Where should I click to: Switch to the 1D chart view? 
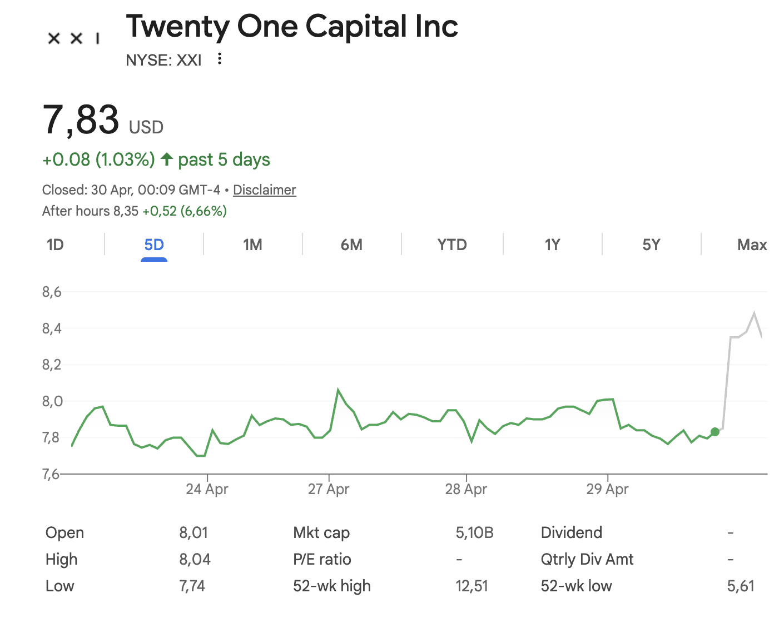(55, 245)
